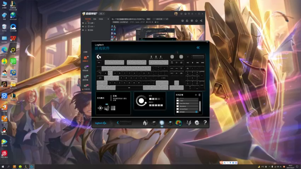This screenshot has width=301, height=169.
Task: Open the hamburger menu in streaming app title bar
Action: pyautogui.click(x=192, y=14)
